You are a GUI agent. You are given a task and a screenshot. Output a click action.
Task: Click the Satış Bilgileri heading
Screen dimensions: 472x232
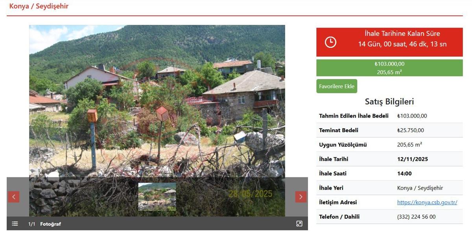point(389,101)
